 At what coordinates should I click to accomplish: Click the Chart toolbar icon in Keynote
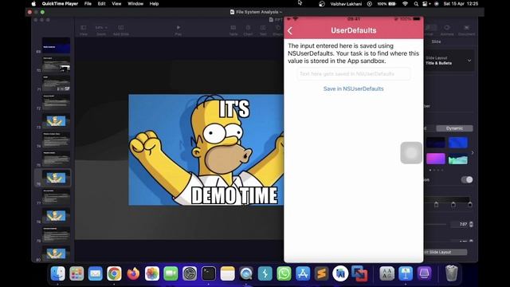[x=248, y=30]
